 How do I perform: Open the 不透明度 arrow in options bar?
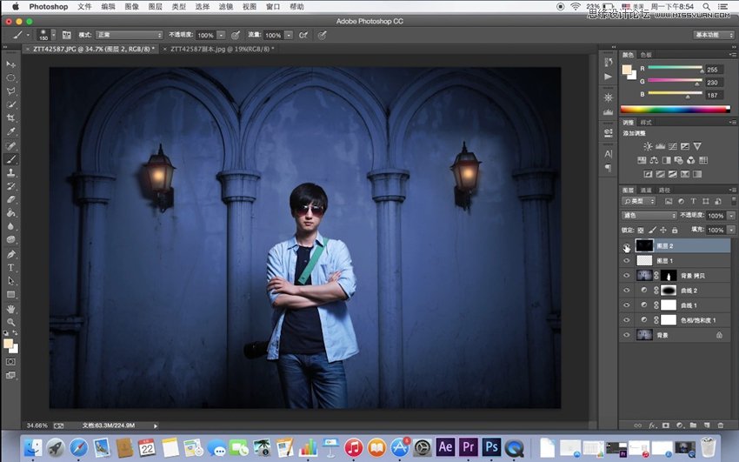coord(221,35)
